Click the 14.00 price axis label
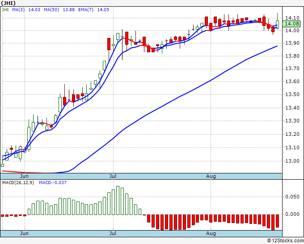 (292, 30)
